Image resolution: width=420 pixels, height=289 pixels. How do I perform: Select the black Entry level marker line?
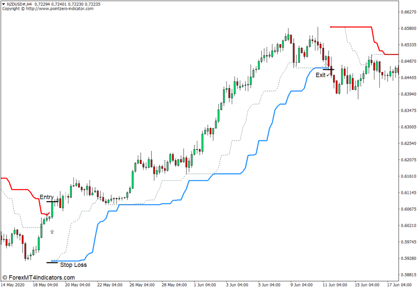point(52,201)
